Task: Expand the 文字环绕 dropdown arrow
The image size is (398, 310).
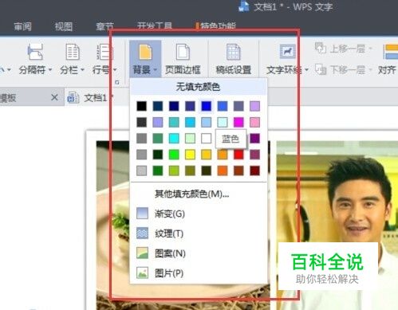Action: point(306,70)
